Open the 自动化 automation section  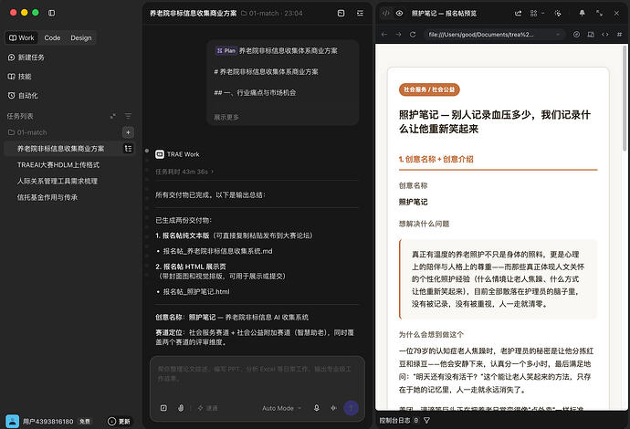click(x=23, y=96)
